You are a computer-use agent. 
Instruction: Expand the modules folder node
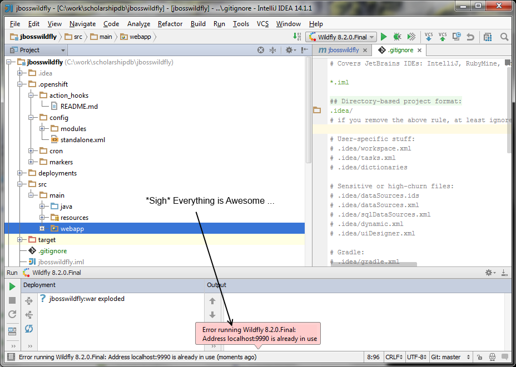click(x=42, y=129)
